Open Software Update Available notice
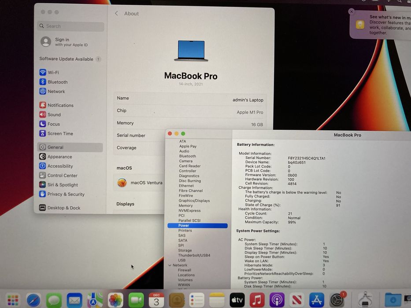Image resolution: width=411 pixels, height=308 pixels. point(70,59)
